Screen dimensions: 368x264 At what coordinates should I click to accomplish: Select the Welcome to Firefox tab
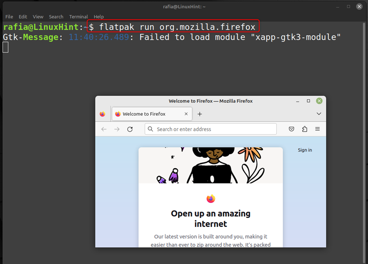[152, 114]
